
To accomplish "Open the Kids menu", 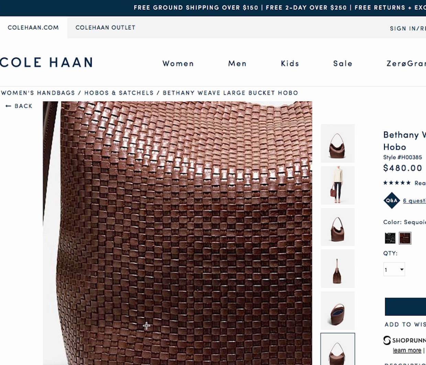I will coord(290,64).
